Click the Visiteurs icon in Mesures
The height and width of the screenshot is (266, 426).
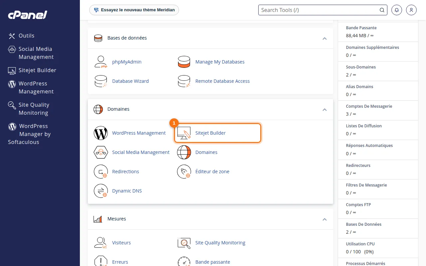click(x=101, y=243)
